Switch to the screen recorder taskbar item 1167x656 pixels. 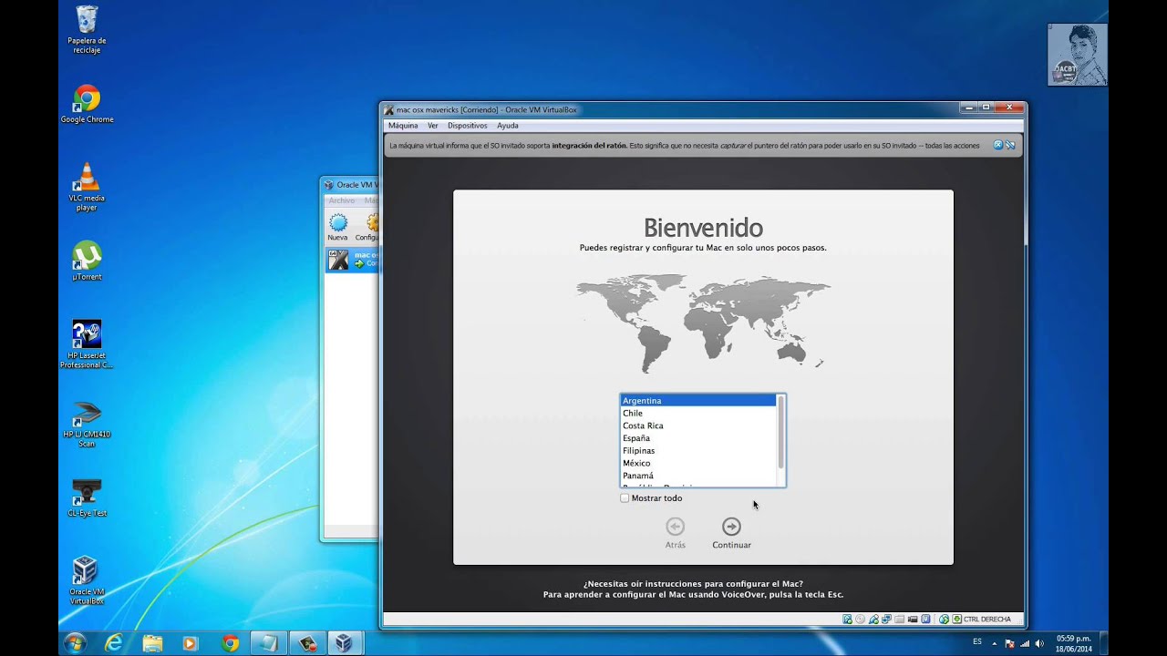tap(307, 643)
